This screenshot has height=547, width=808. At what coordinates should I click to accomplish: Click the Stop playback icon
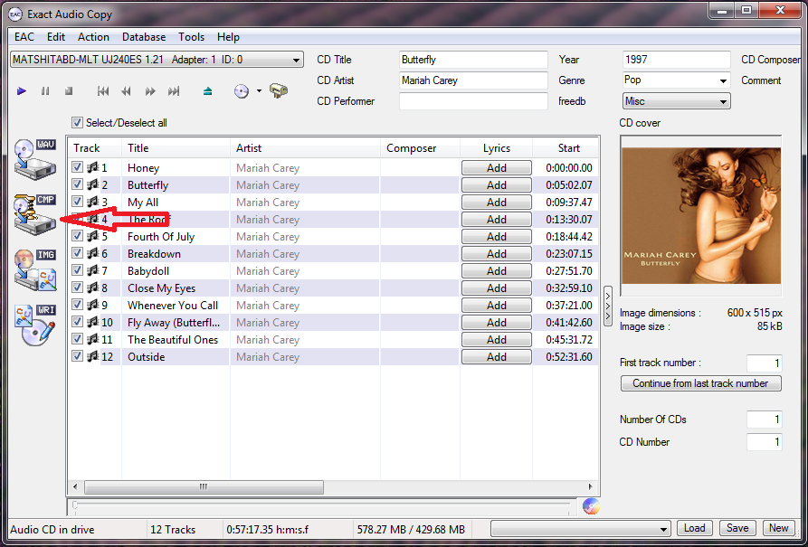(x=69, y=91)
